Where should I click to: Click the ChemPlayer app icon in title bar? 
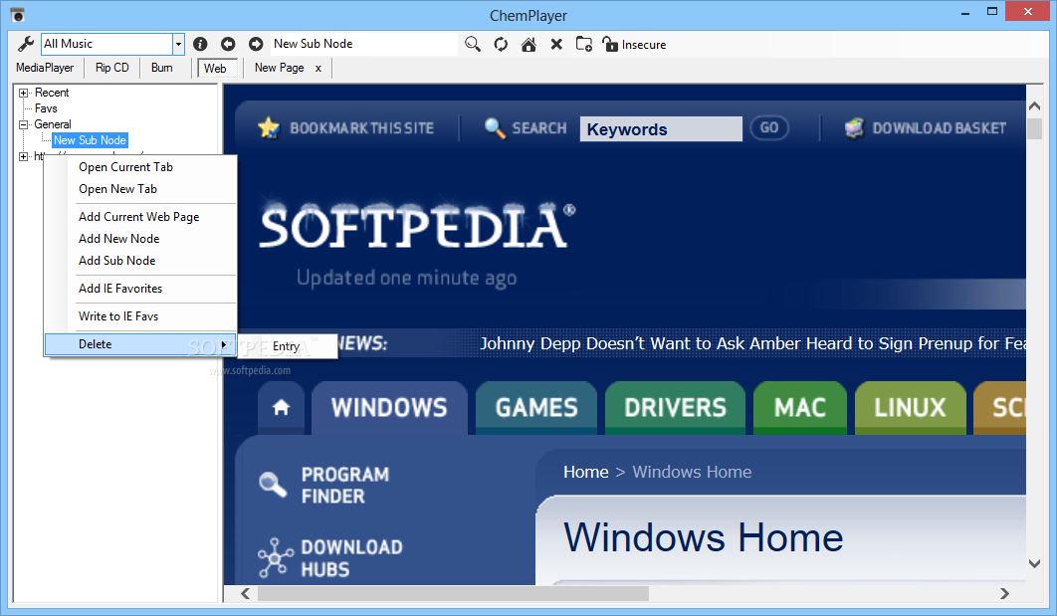point(18,14)
